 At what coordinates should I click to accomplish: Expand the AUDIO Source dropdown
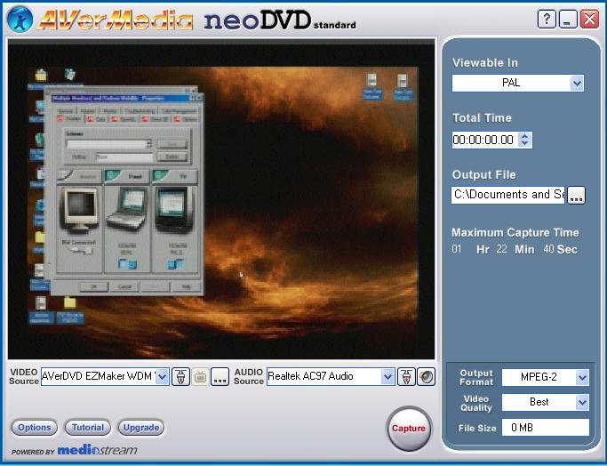click(387, 376)
